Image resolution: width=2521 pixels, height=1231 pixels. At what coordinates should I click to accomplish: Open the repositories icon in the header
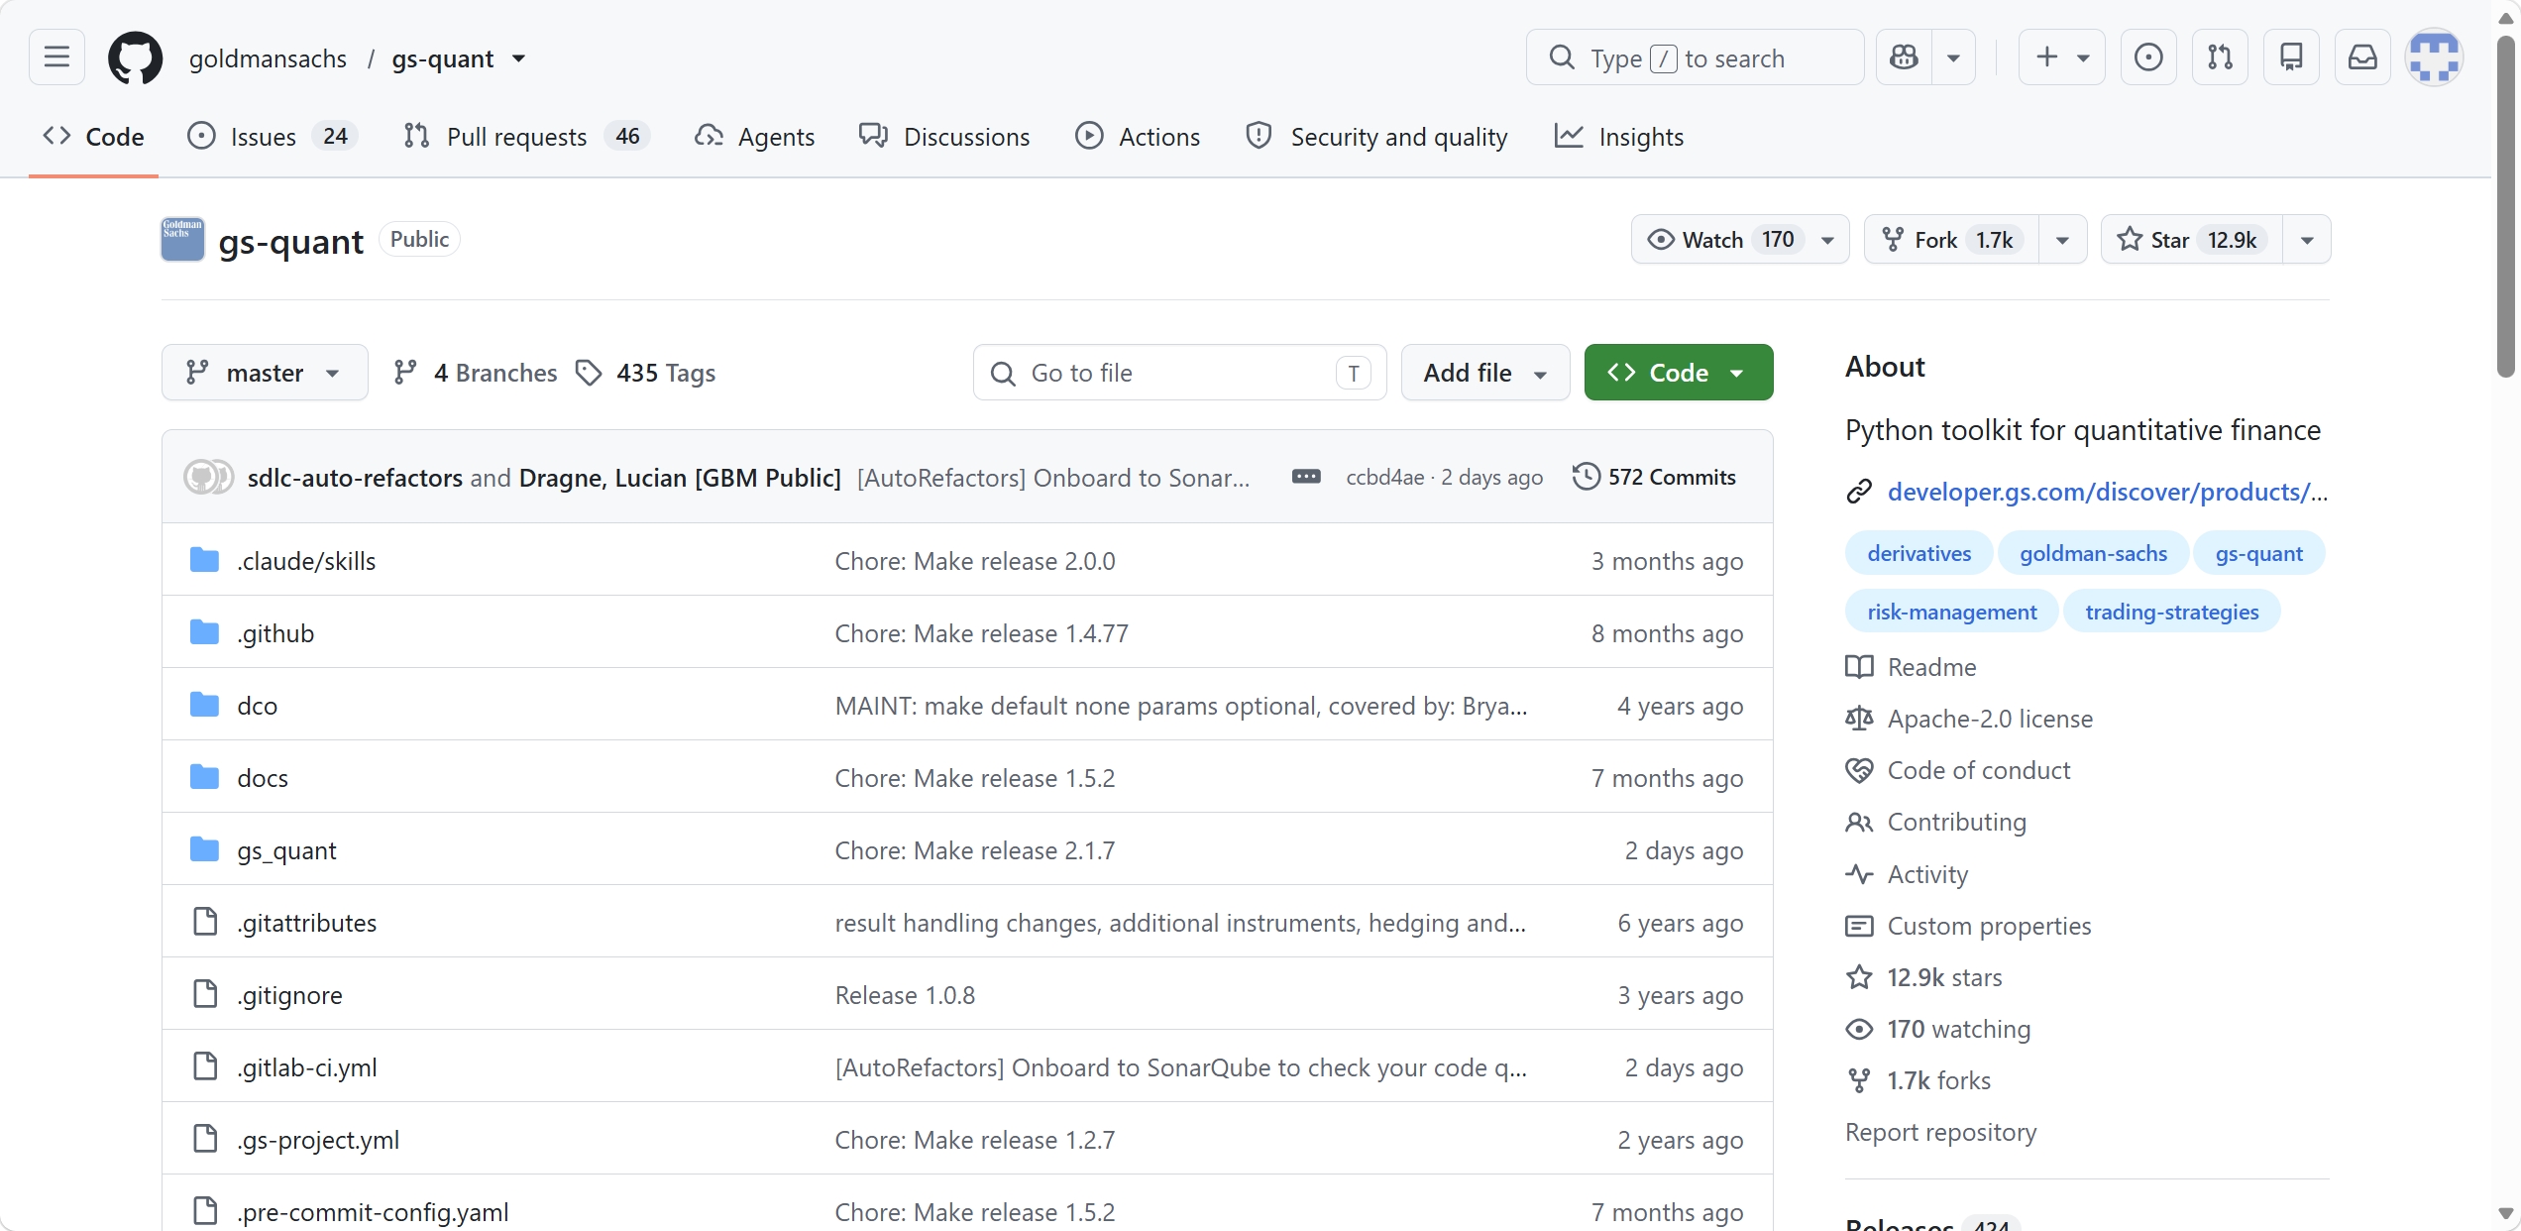pos(2291,57)
